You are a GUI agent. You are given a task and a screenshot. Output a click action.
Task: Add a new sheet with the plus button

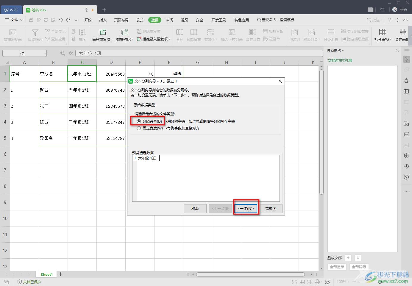60,274
